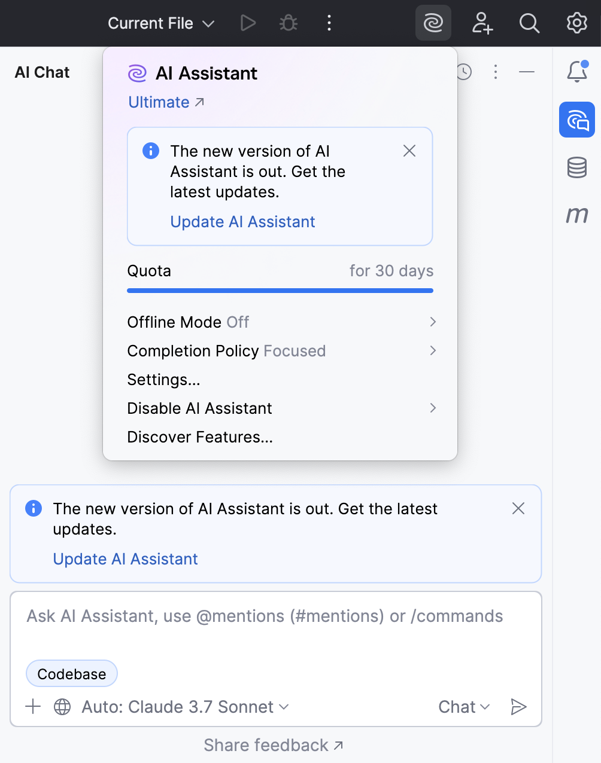Click the Ask AI Assistant input field
This screenshot has width=601, height=763.
(275, 625)
